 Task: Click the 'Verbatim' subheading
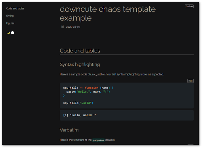[69, 130]
